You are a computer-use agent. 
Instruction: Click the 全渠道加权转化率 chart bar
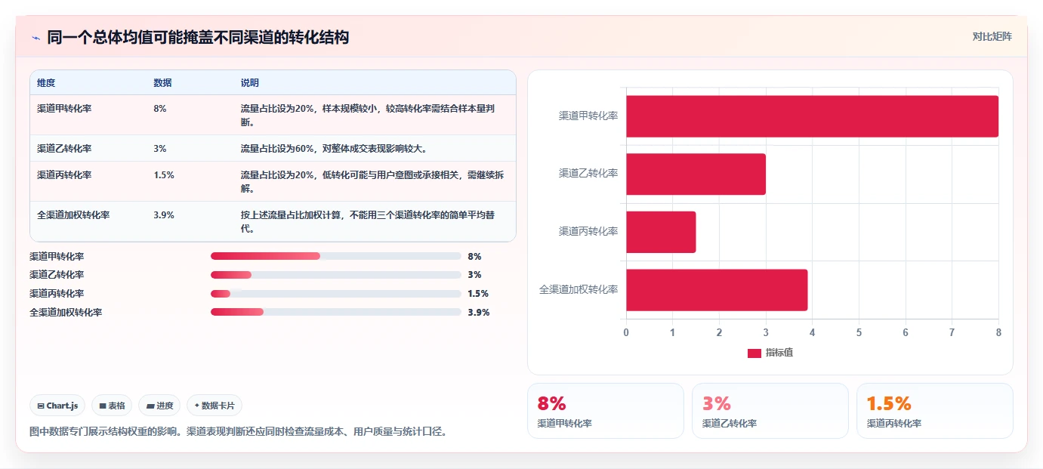(x=717, y=290)
